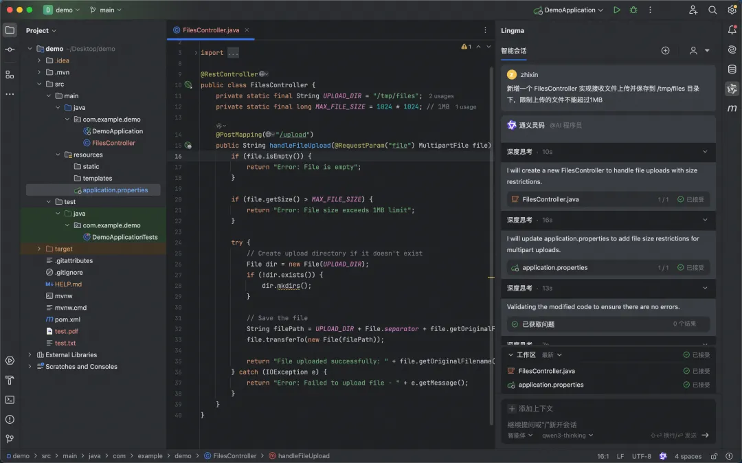
Task: Change UTF-8 file encoding in status bar
Action: (641, 456)
